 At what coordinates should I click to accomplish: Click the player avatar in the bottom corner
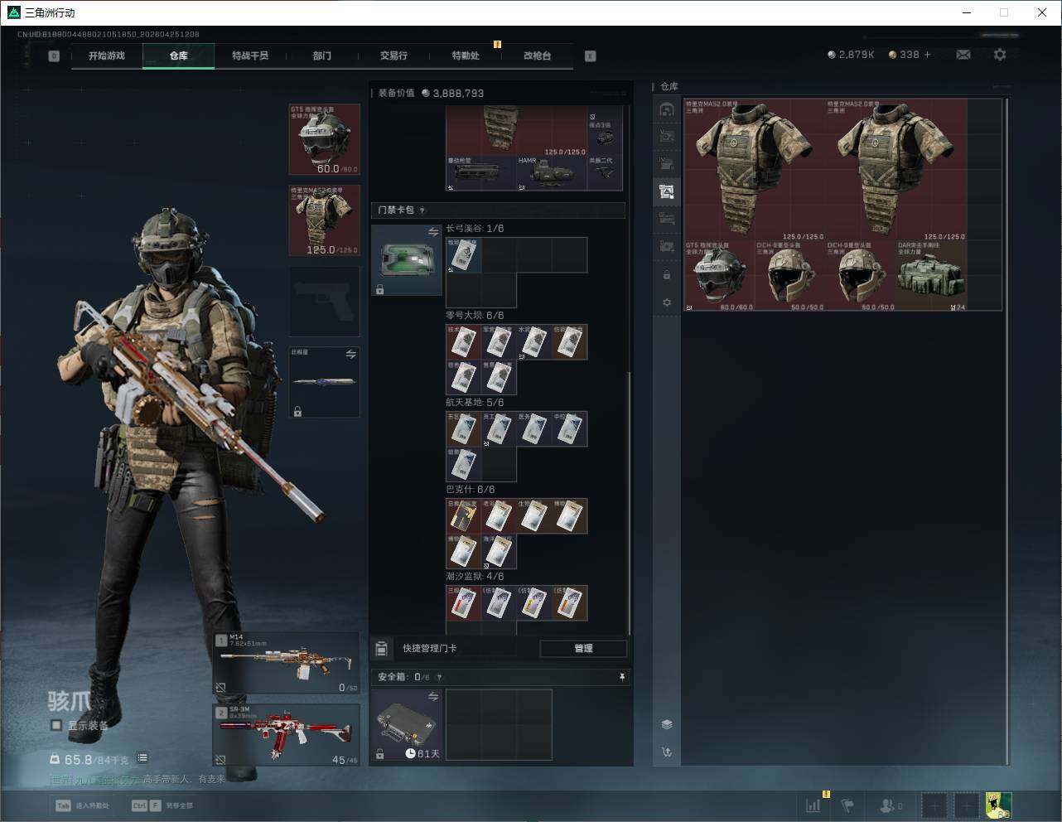point(998,805)
